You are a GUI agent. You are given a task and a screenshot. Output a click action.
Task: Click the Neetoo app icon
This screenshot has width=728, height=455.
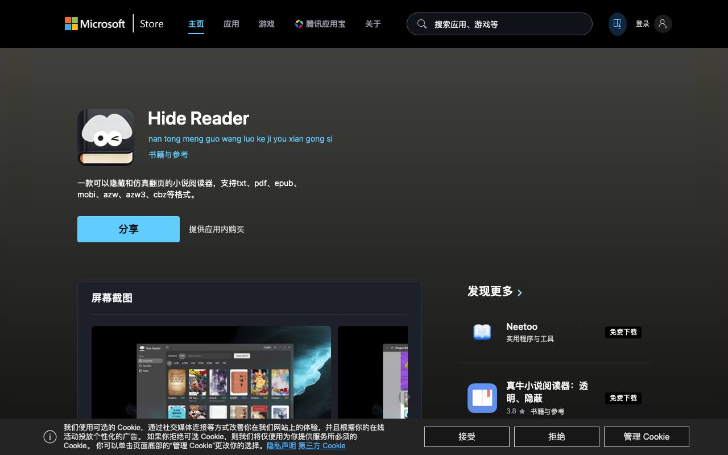click(482, 332)
